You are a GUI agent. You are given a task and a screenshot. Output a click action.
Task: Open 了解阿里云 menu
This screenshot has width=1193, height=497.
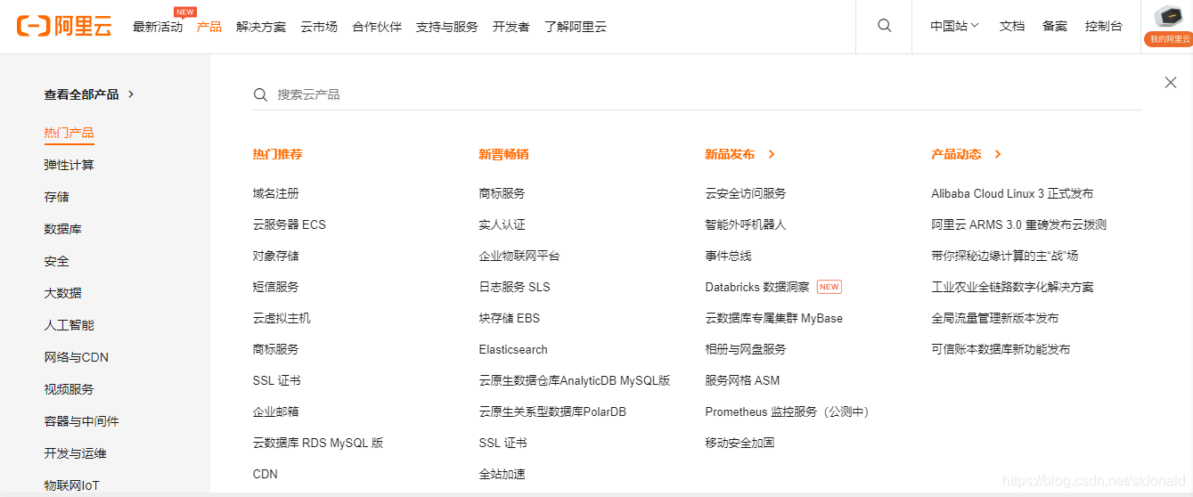click(x=576, y=27)
